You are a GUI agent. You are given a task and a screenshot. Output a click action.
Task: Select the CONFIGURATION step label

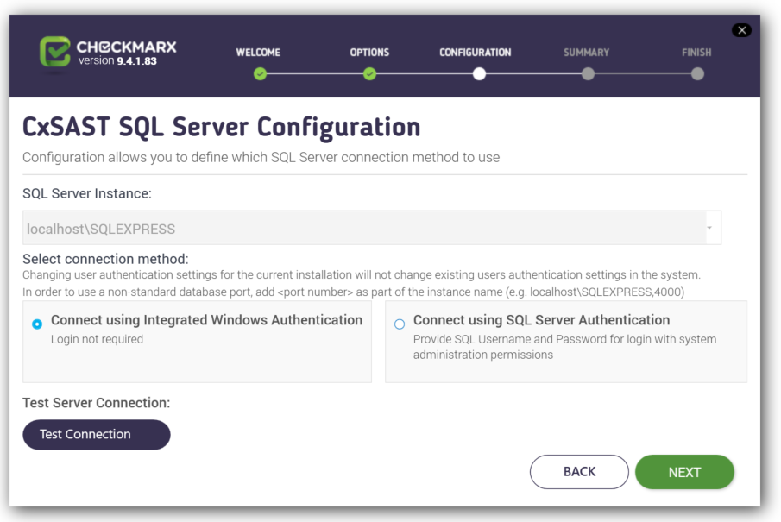click(476, 53)
